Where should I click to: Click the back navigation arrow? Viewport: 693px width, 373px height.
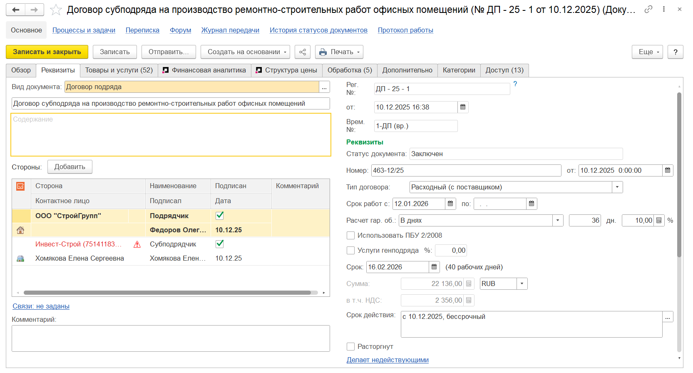point(16,10)
